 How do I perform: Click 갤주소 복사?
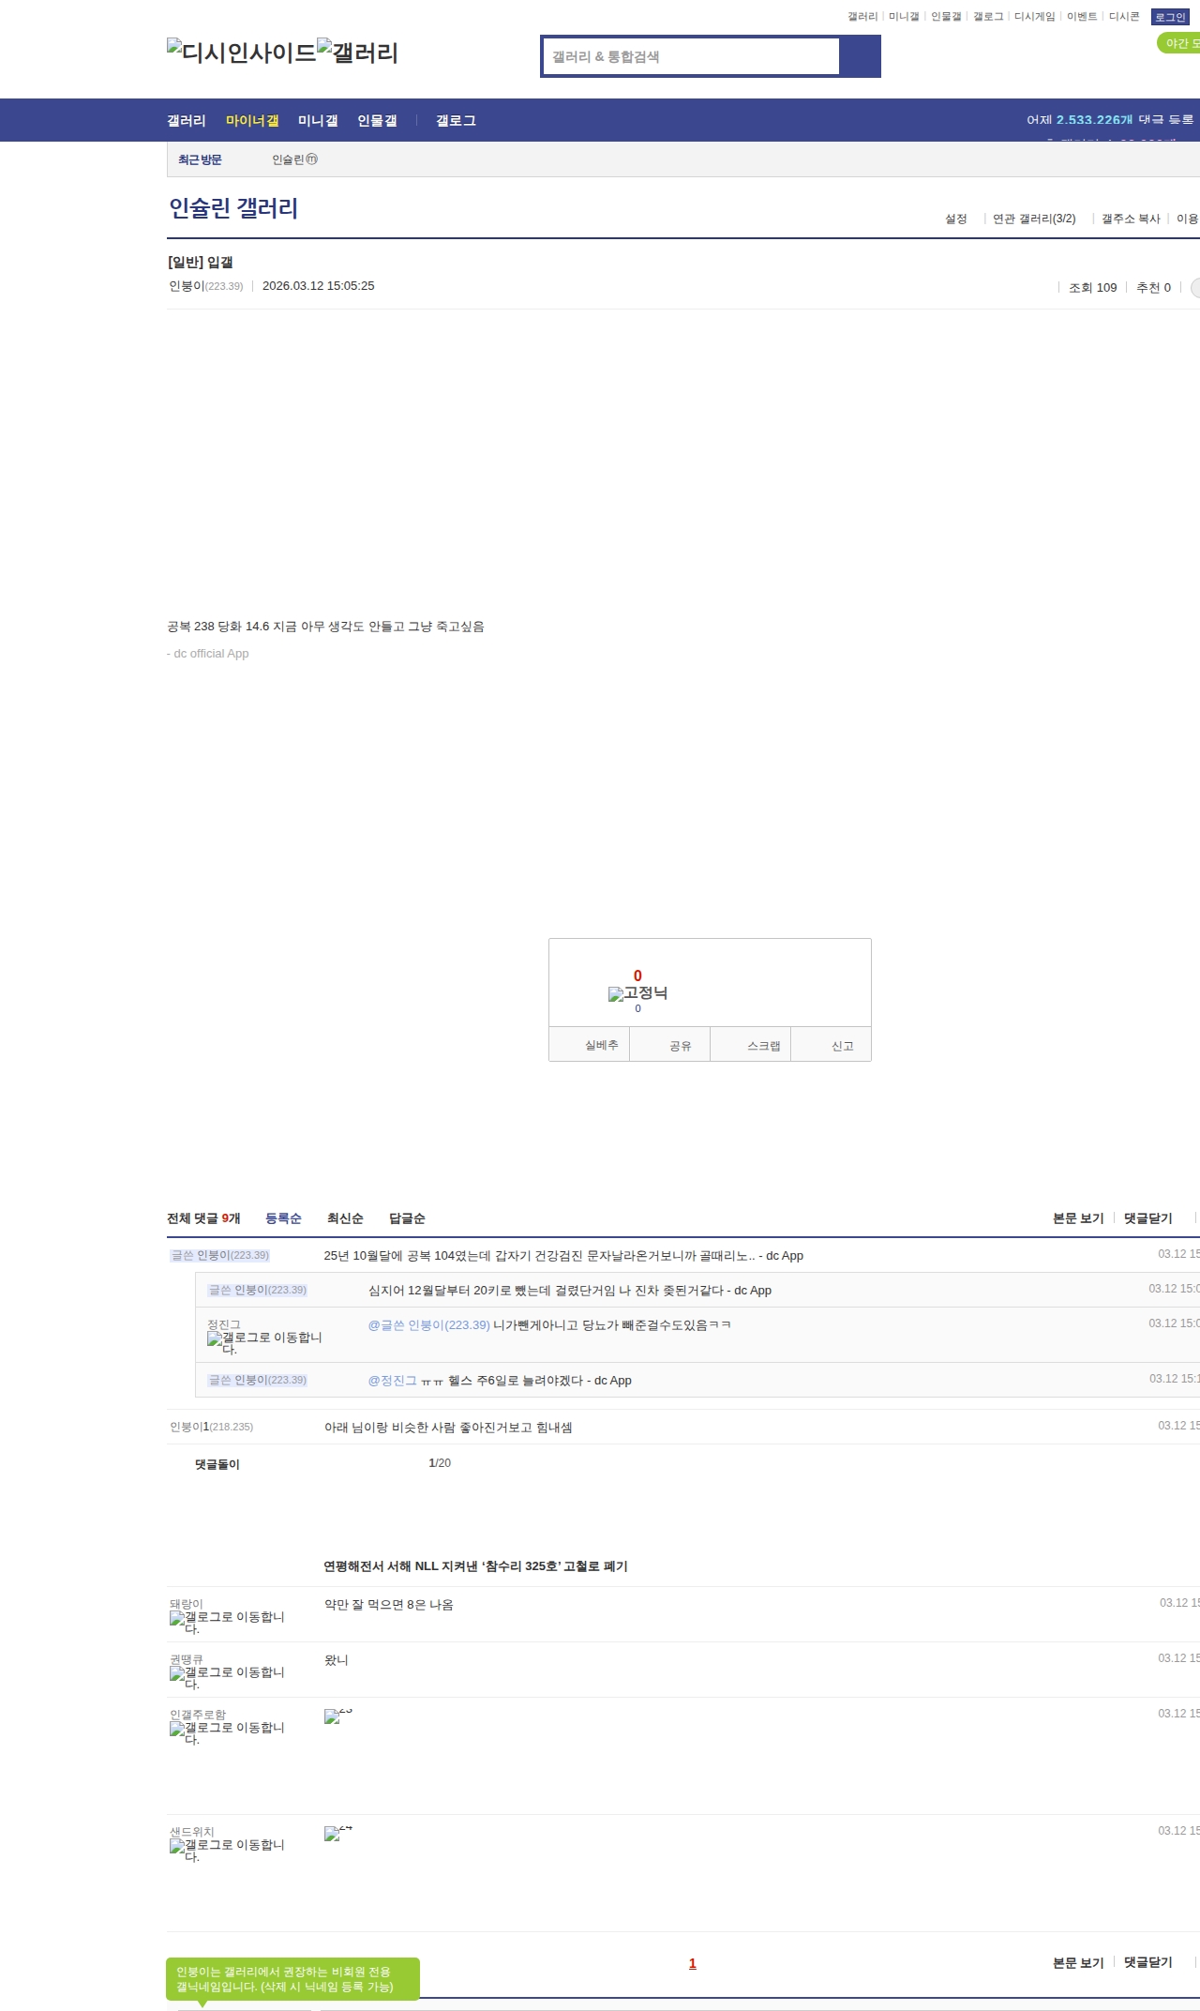point(1131,219)
